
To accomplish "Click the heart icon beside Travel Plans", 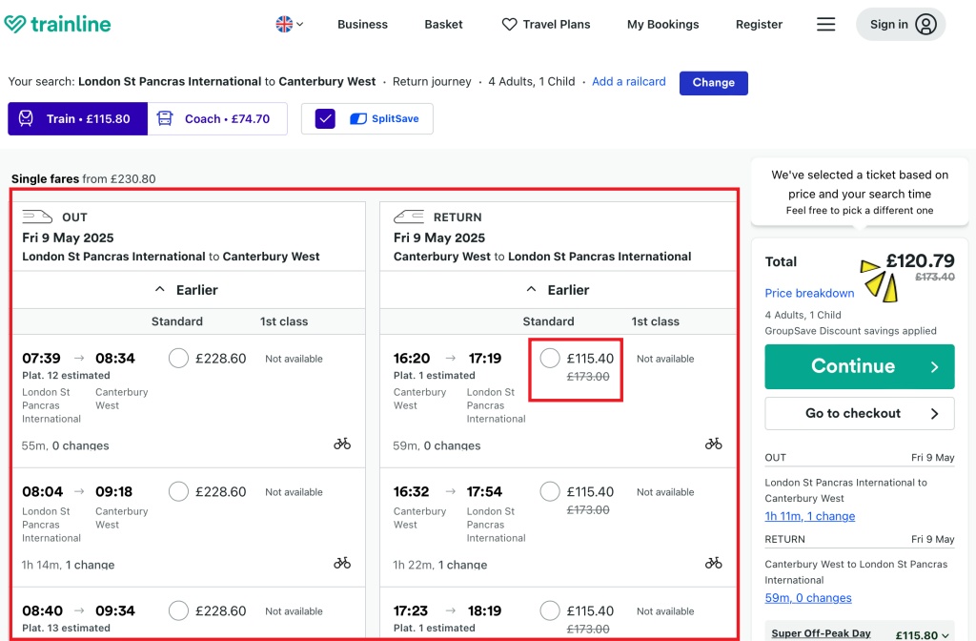I will click(509, 24).
